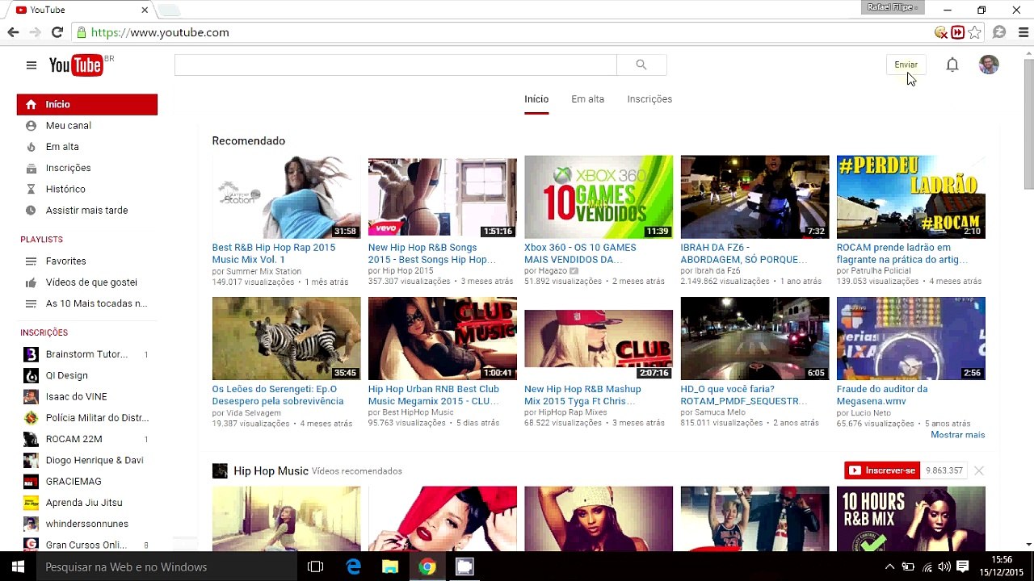Click the Windows taskbar search box
Screen dimensions: 1034x581
166,566
